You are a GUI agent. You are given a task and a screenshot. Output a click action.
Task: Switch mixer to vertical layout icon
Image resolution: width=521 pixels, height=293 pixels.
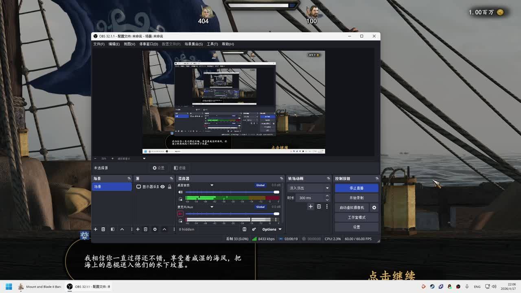pyautogui.click(x=244, y=229)
